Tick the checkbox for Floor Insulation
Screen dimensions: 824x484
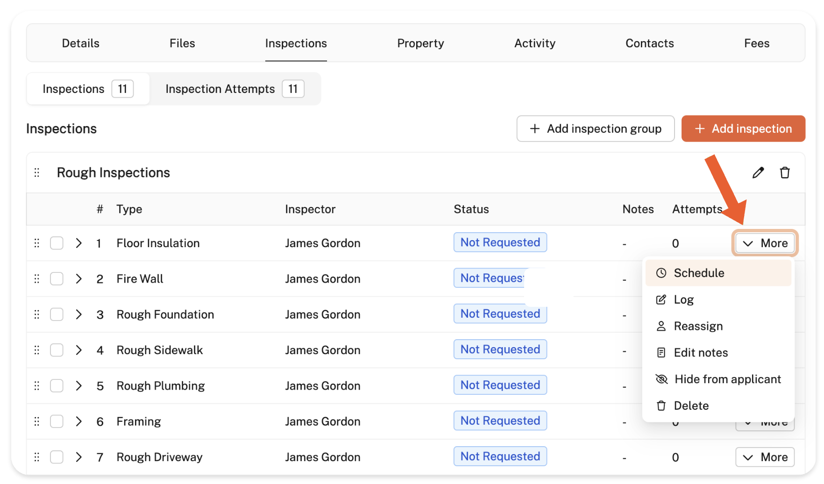click(x=57, y=243)
